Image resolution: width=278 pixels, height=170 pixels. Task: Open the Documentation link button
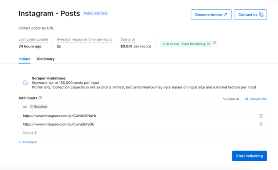211,15
